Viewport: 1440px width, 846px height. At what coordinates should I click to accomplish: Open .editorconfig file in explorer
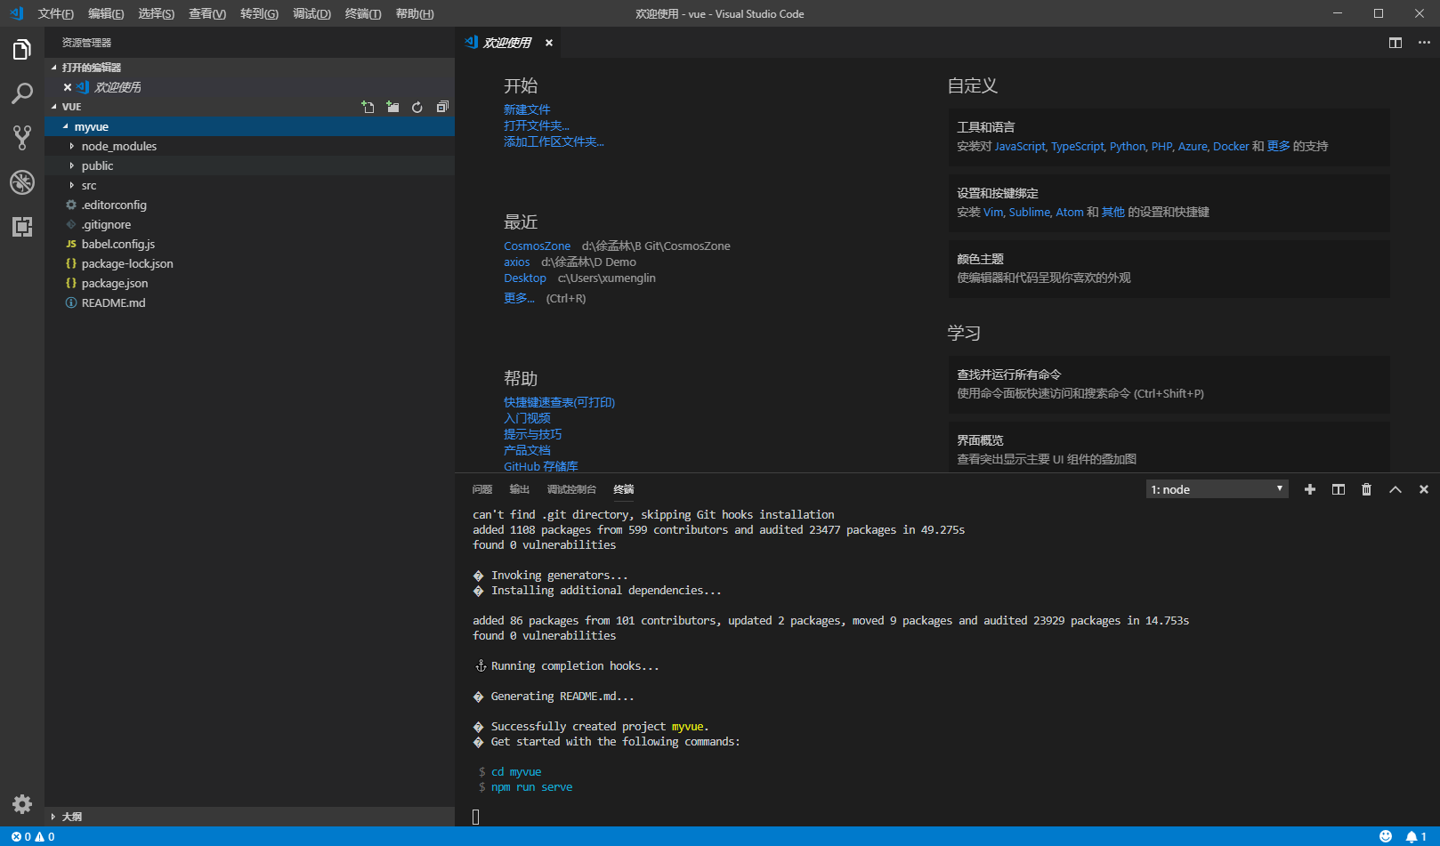click(x=249, y=205)
